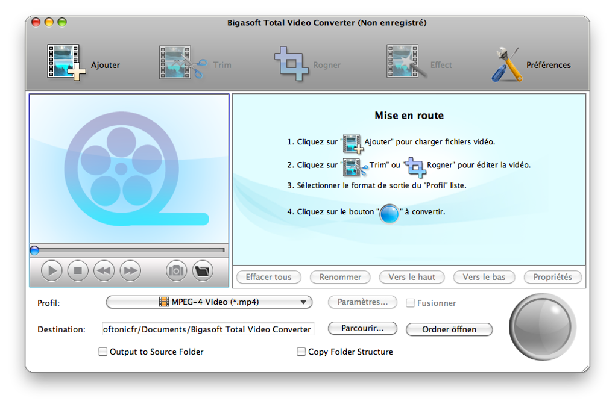Click the Effacer tous button
Screen dimensions: 615x407
pos(269,277)
